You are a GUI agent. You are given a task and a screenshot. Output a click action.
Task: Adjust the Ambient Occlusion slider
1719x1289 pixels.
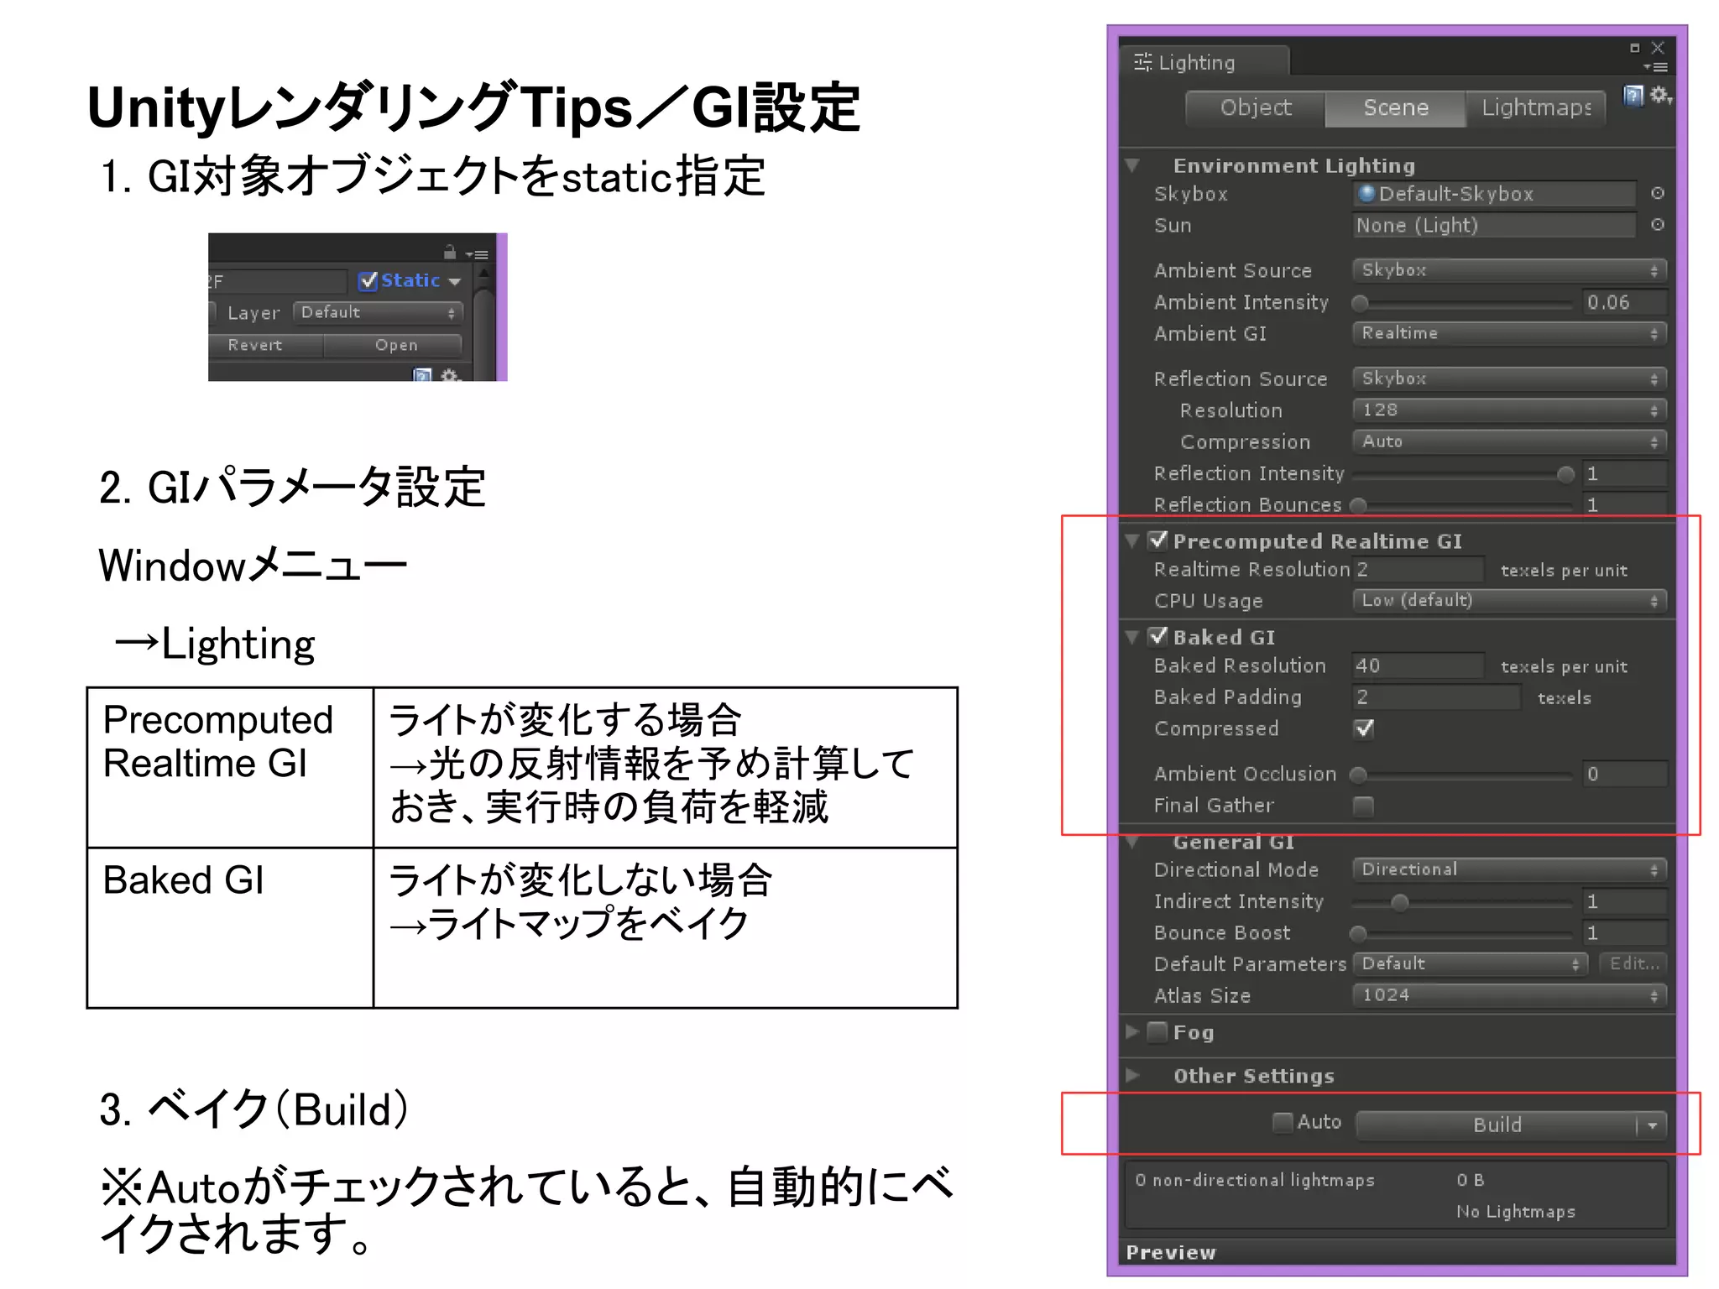[x=1461, y=775]
